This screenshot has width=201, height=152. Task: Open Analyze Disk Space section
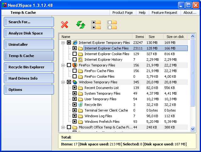[29, 33]
